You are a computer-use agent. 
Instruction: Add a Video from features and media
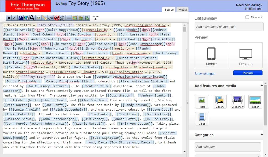202,119
